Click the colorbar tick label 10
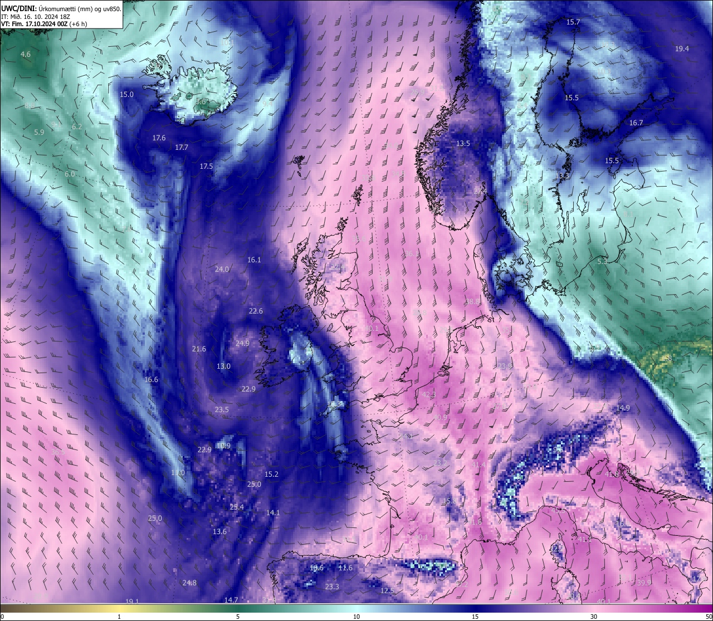 coord(356,617)
